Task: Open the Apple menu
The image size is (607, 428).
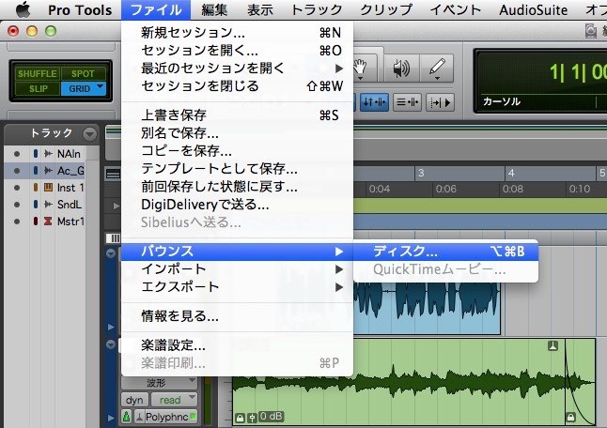Action: pos(23,9)
